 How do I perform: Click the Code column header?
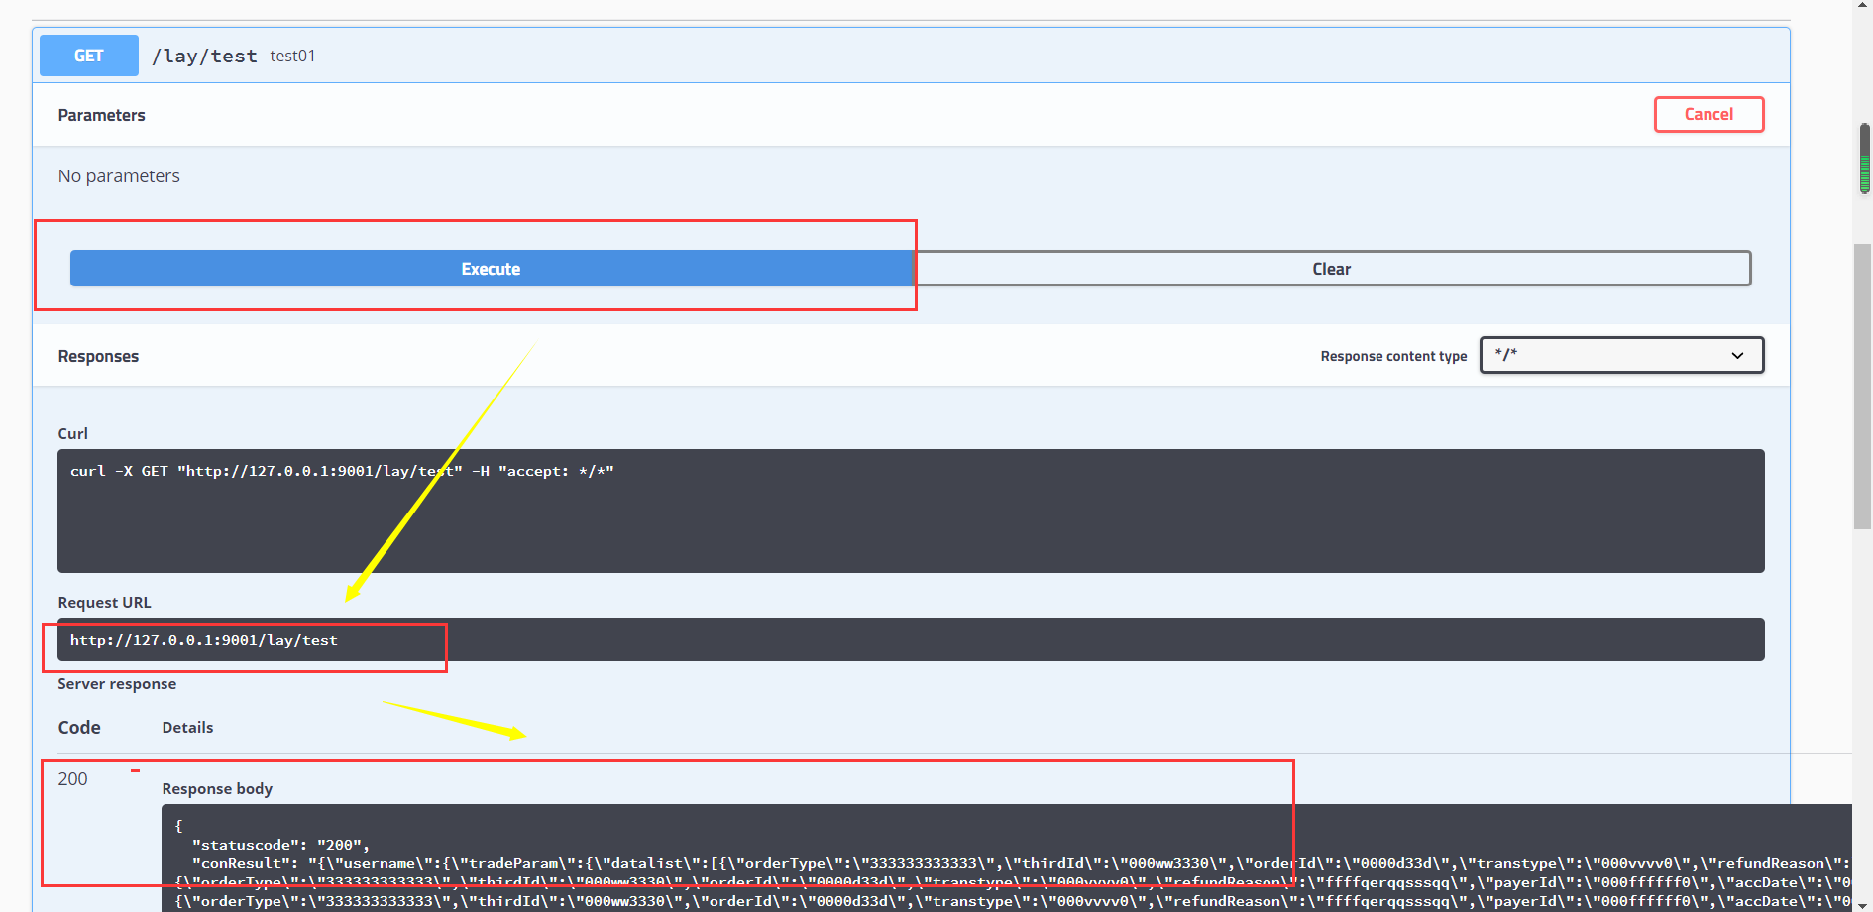[x=79, y=728]
